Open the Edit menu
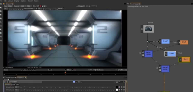 point(5,1)
